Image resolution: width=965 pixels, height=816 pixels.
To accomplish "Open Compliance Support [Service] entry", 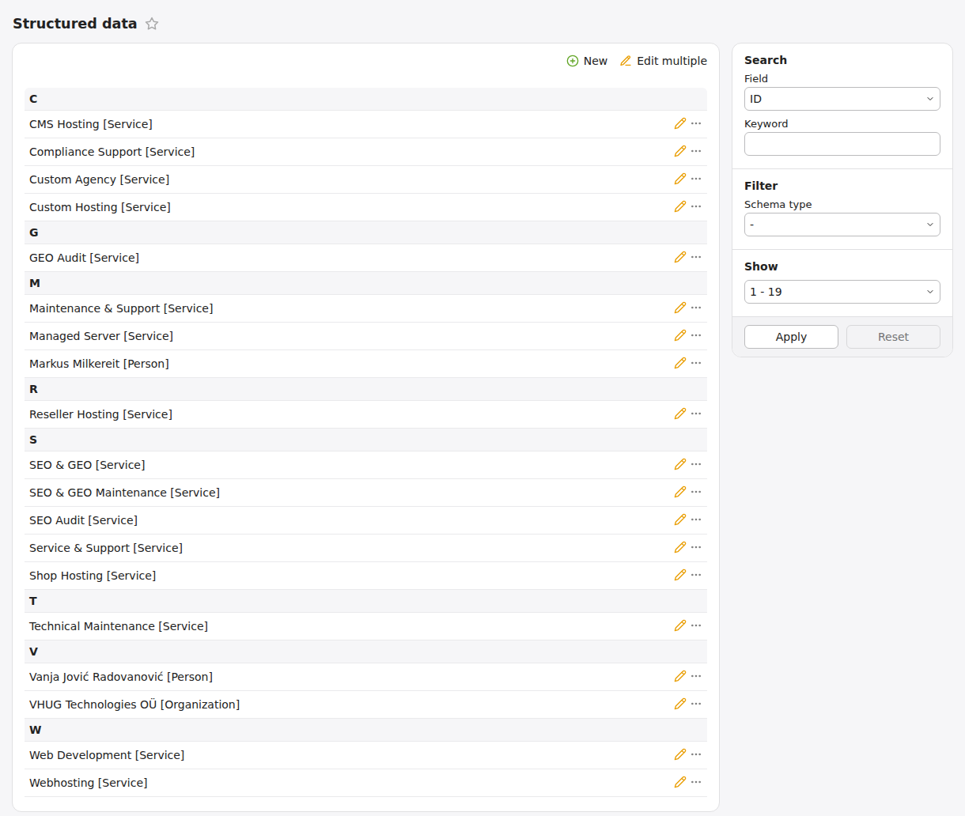I will click(x=112, y=152).
